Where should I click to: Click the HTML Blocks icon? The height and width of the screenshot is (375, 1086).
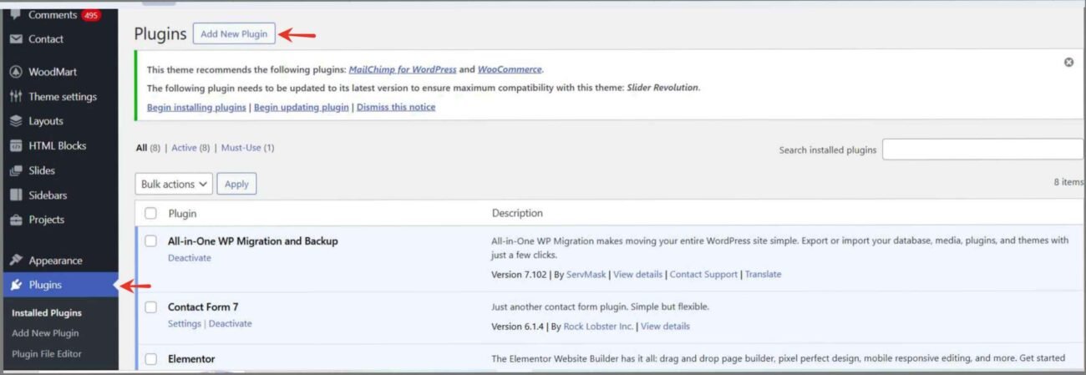pos(16,146)
